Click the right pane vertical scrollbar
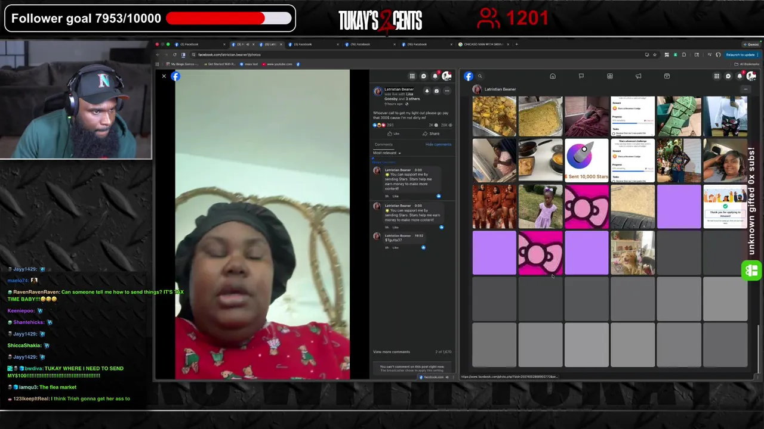The height and width of the screenshot is (429, 764). click(758, 349)
